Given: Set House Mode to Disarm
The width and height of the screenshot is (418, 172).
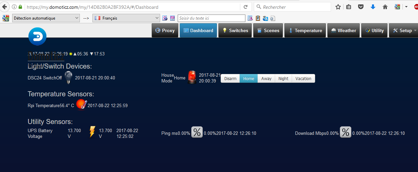Looking at the screenshot, I should [x=230, y=78].
